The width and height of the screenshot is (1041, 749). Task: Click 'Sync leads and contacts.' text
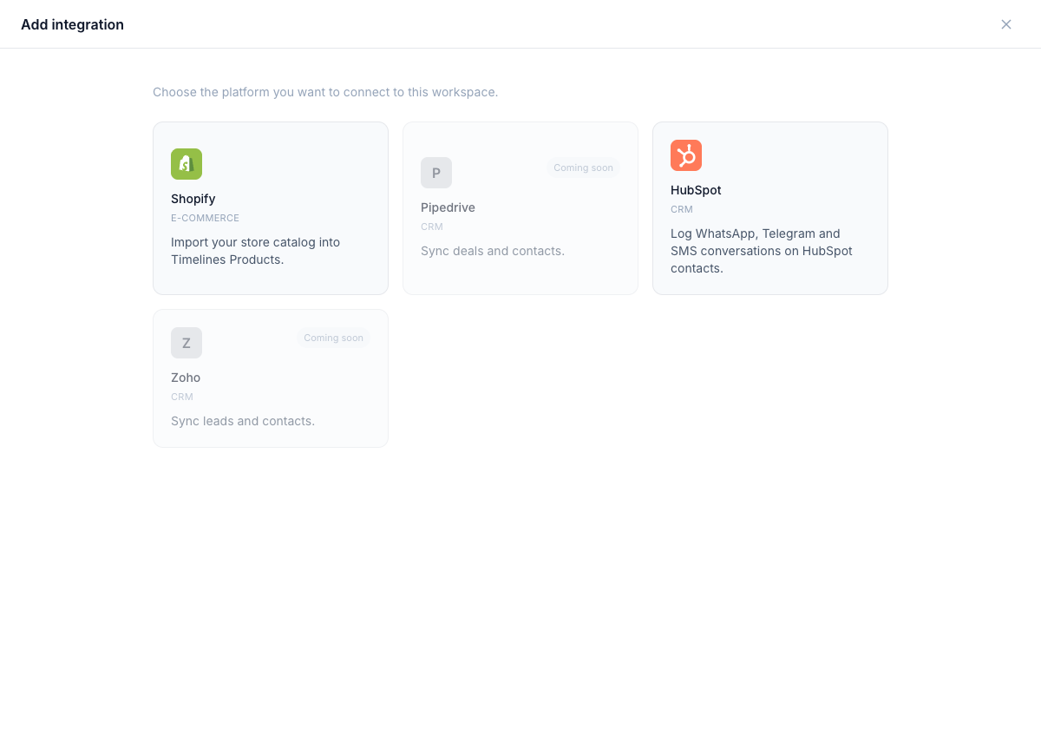pos(243,421)
